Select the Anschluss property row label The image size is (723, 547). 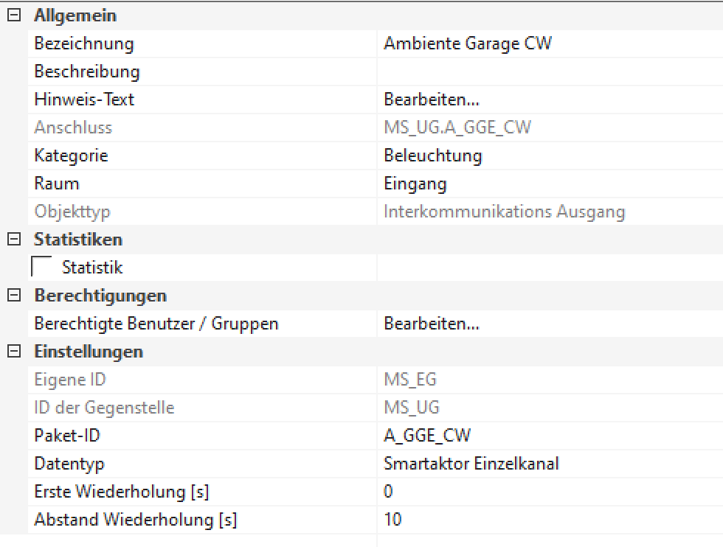(73, 128)
